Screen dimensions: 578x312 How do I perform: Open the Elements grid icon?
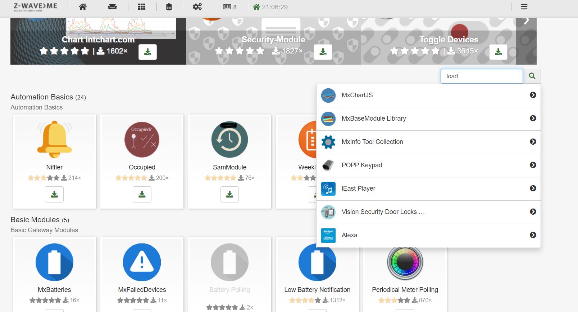pyautogui.click(x=142, y=7)
